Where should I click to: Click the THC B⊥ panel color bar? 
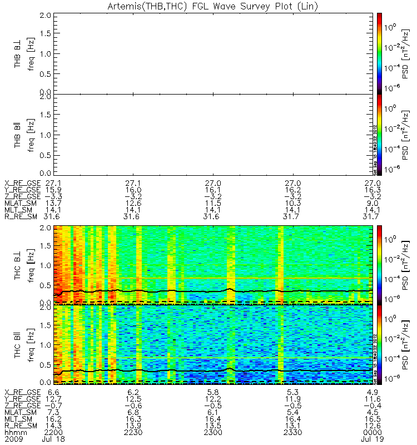pyautogui.click(x=379, y=265)
